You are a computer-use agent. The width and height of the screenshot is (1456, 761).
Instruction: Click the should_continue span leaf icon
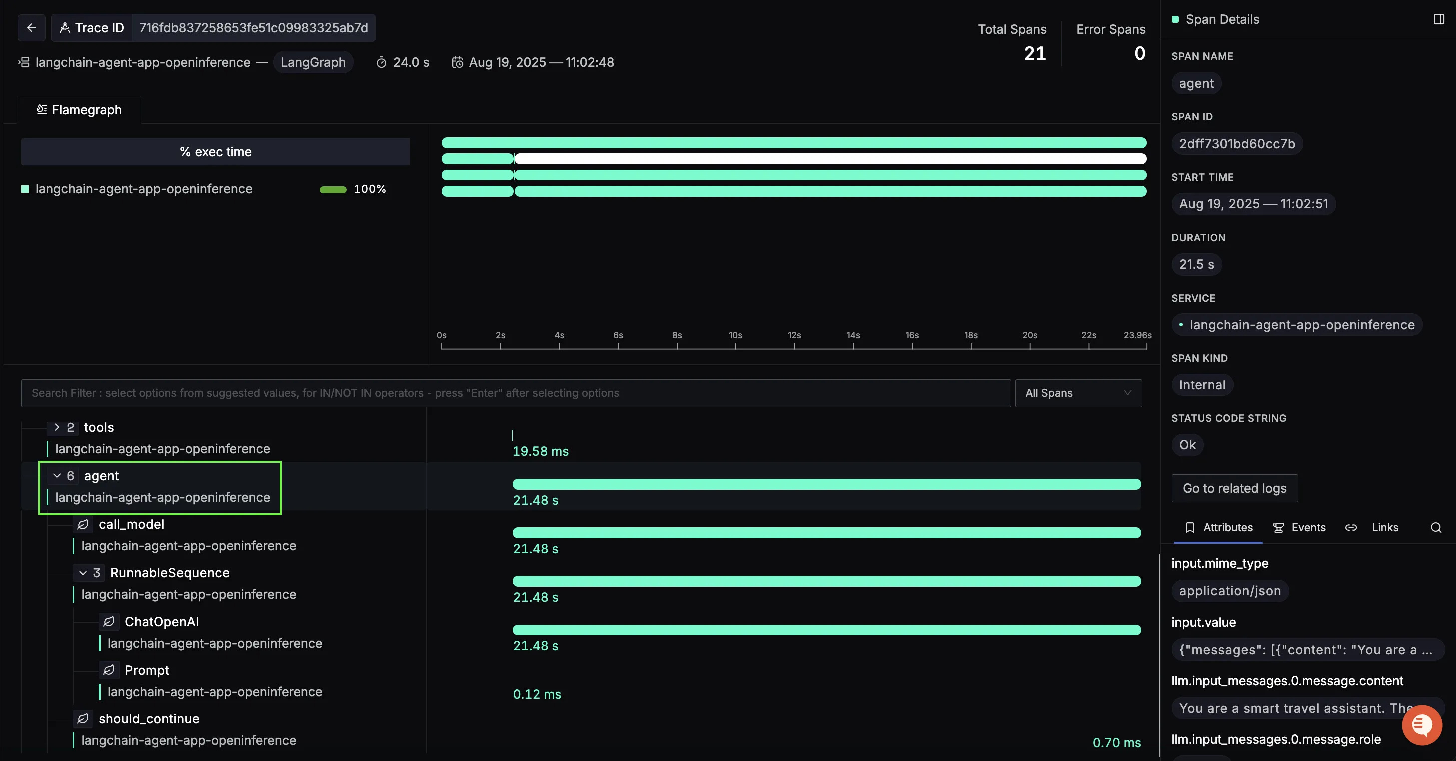(83, 719)
